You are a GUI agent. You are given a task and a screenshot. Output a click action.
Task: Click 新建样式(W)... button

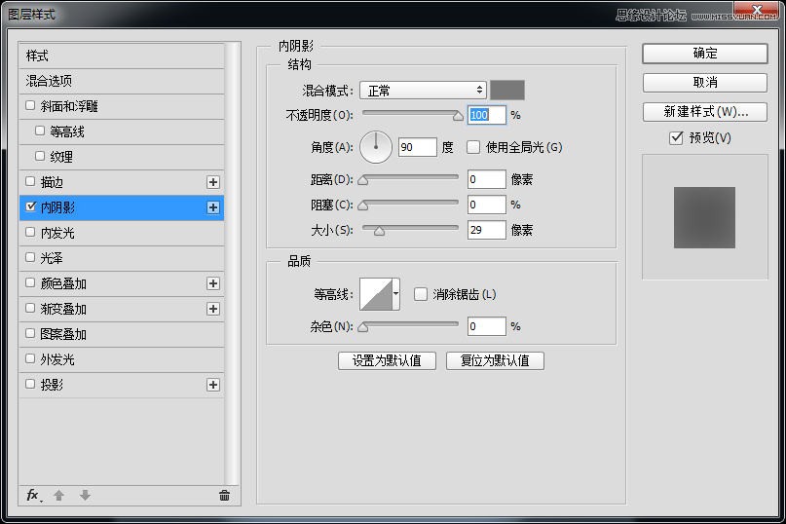(705, 112)
